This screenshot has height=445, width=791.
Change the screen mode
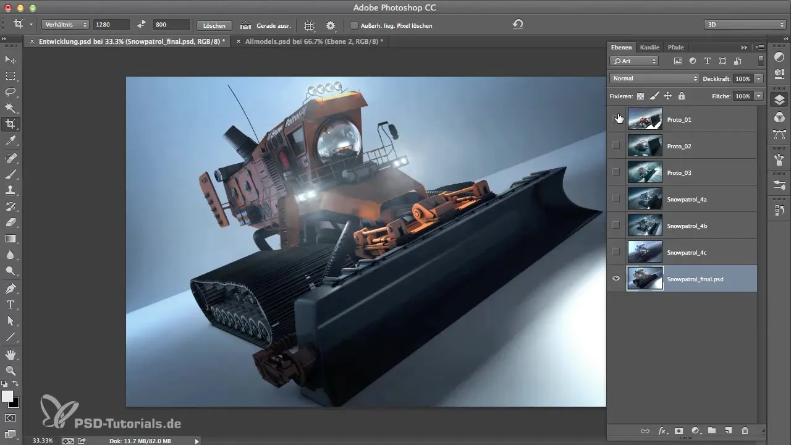coord(11,434)
